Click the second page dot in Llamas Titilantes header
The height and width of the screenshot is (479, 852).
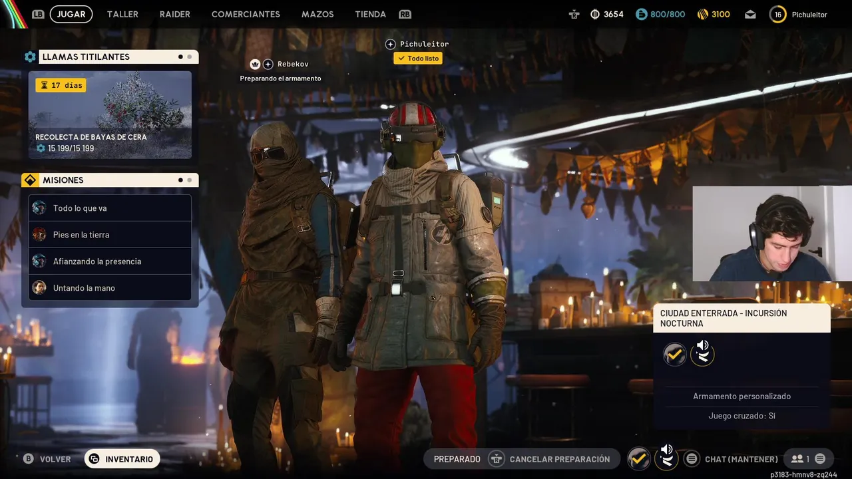(190, 57)
